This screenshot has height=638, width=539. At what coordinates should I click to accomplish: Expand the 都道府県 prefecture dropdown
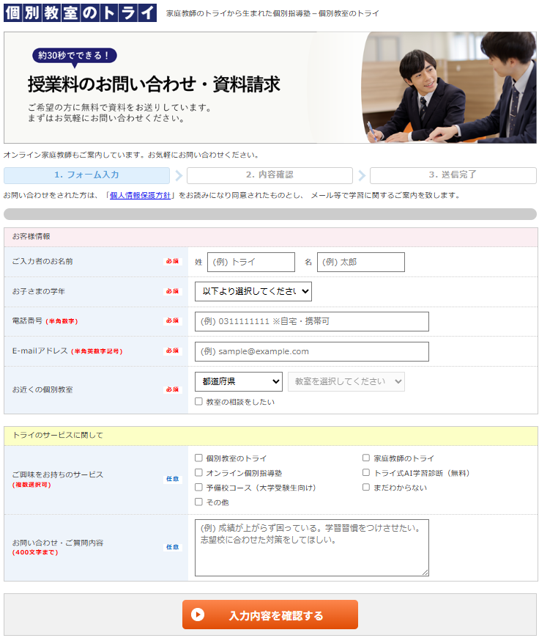pos(238,381)
